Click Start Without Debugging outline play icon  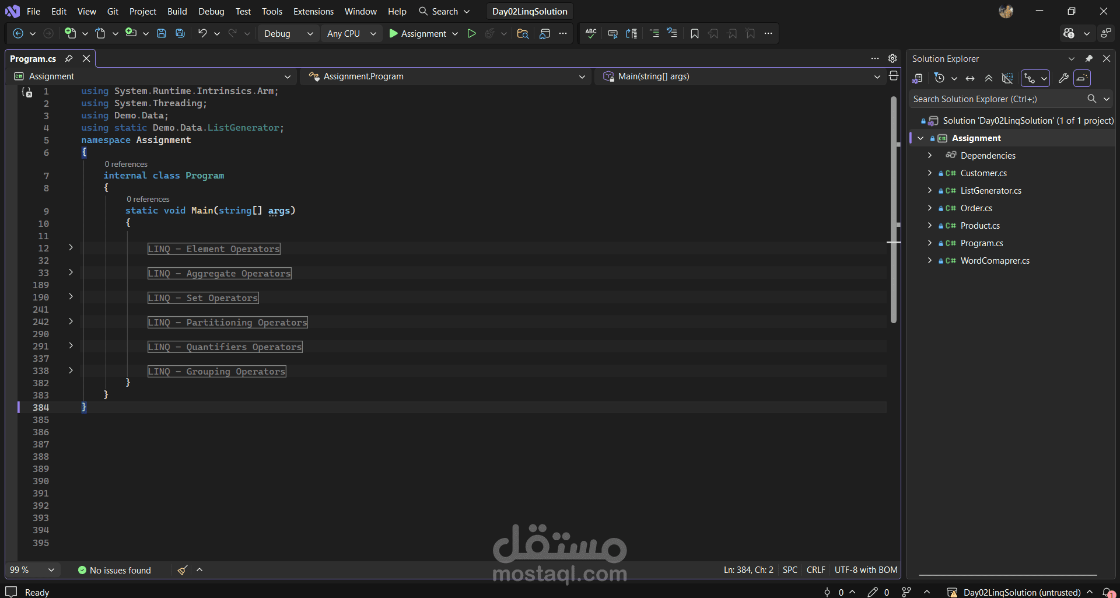click(471, 34)
